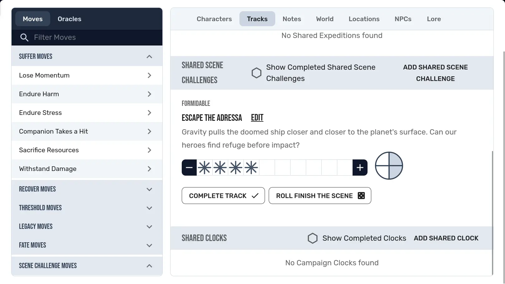Switch to the Oracles tab
505x284 pixels.
[69, 19]
